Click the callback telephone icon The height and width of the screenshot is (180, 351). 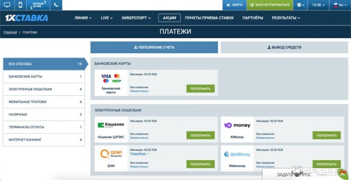56,5
